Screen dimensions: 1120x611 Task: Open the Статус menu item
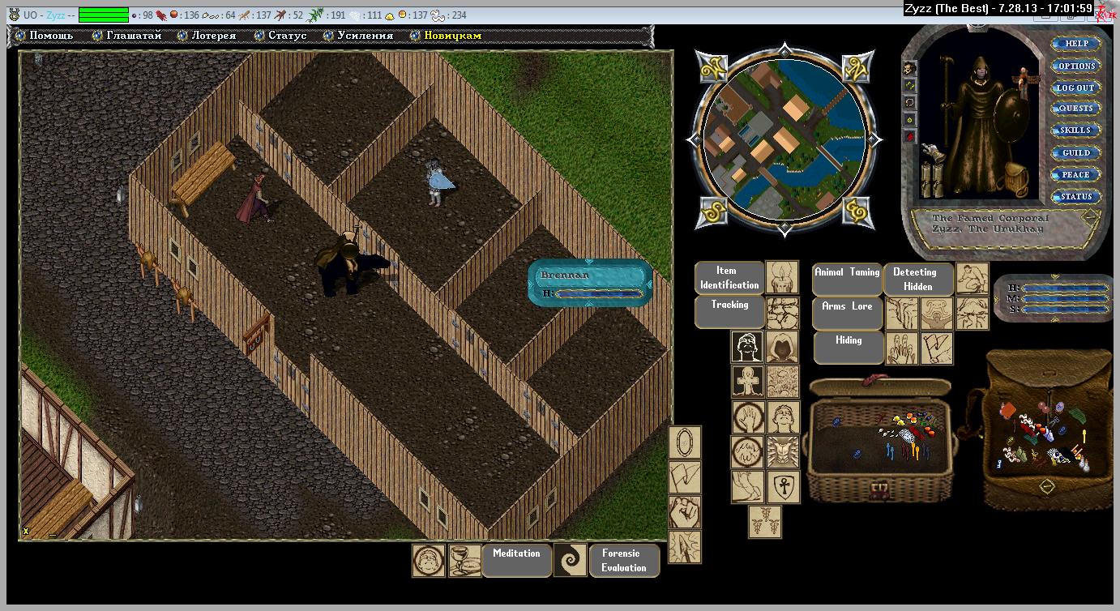(x=287, y=36)
